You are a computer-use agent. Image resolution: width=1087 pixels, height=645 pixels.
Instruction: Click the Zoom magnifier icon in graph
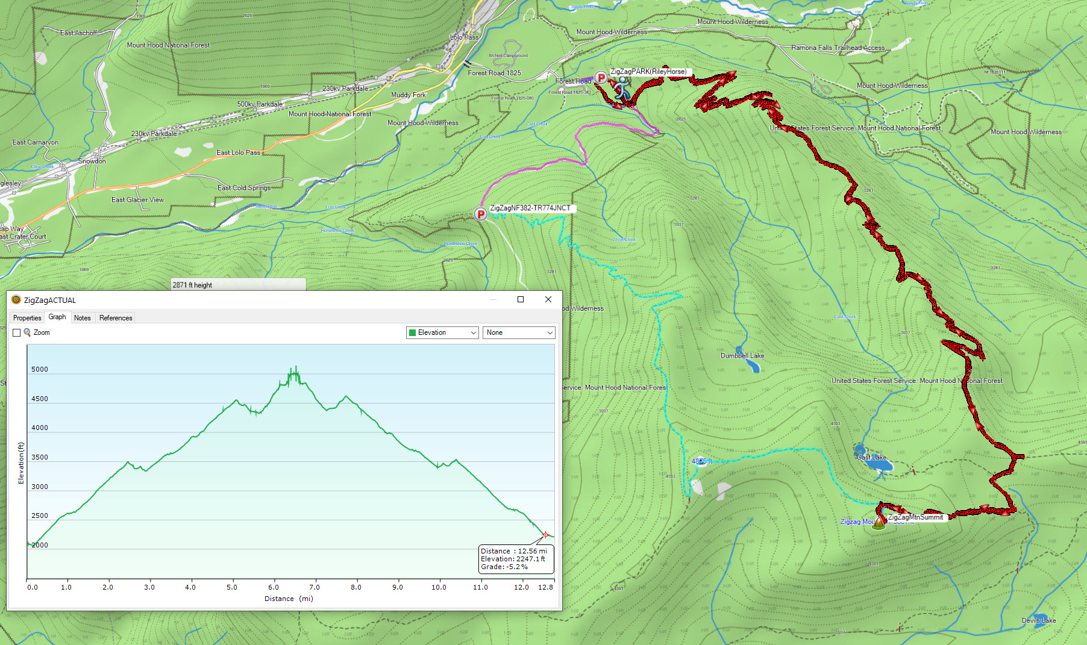click(x=27, y=332)
